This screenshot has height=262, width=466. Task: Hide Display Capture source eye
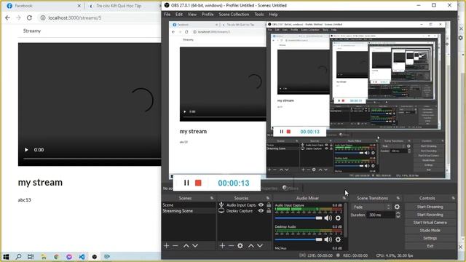point(261,211)
